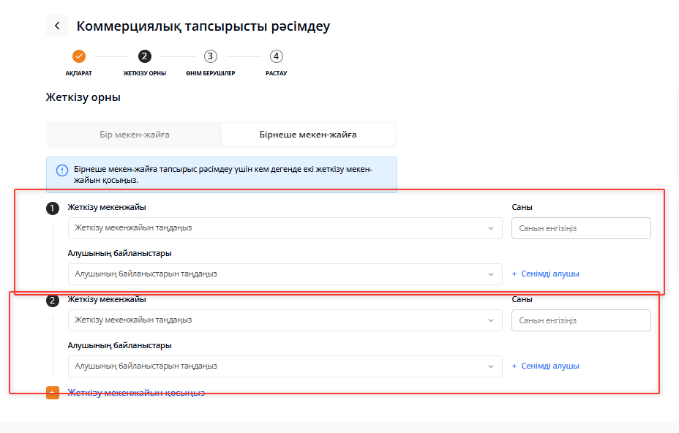Image resolution: width=679 pixels, height=433 pixels.
Task: Click step 3 Өнім берушілер circle
Action: [211, 56]
